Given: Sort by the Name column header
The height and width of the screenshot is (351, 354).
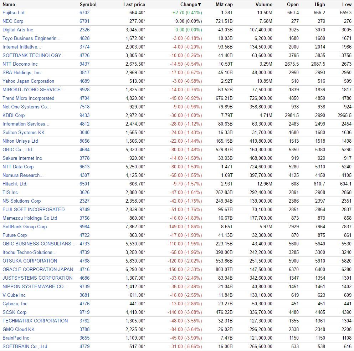Looking at the screenshot, I should click(x=9, y=5).
